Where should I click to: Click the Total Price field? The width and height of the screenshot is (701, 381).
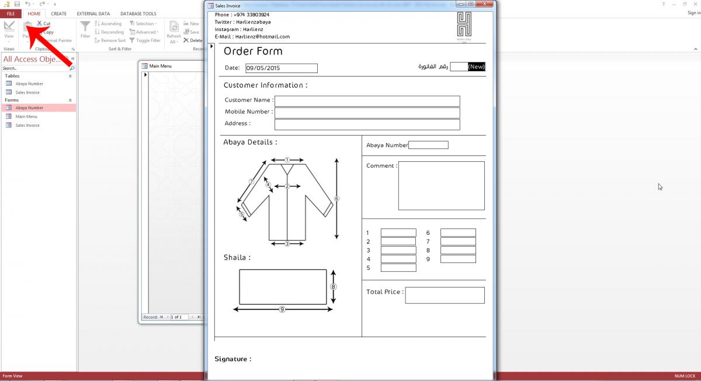pos(445,295)
